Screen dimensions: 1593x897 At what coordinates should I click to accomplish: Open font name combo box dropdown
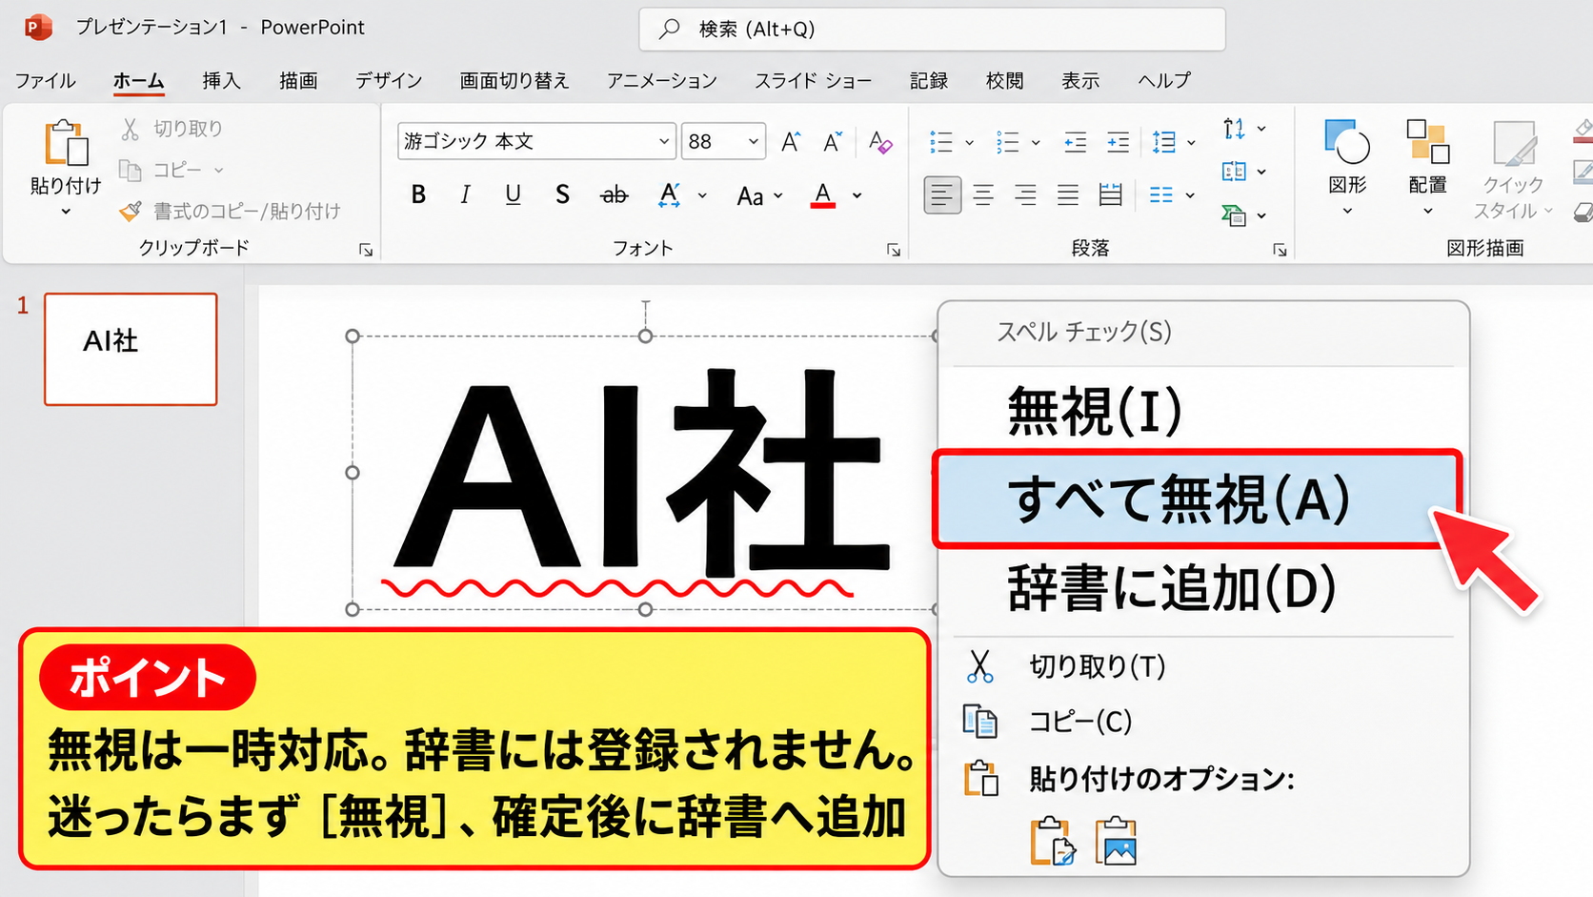pyautogui.click(x=664, y=142)
